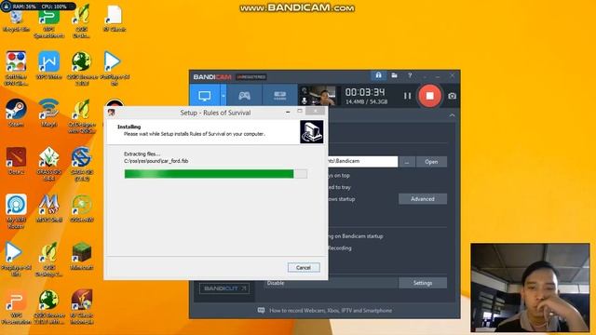Select SAGA GIS desktop icon
Viewport: 596px width, 335px height.
tap(81, 164)
